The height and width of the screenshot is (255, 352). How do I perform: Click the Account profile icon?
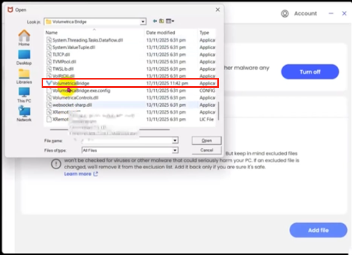285,14
